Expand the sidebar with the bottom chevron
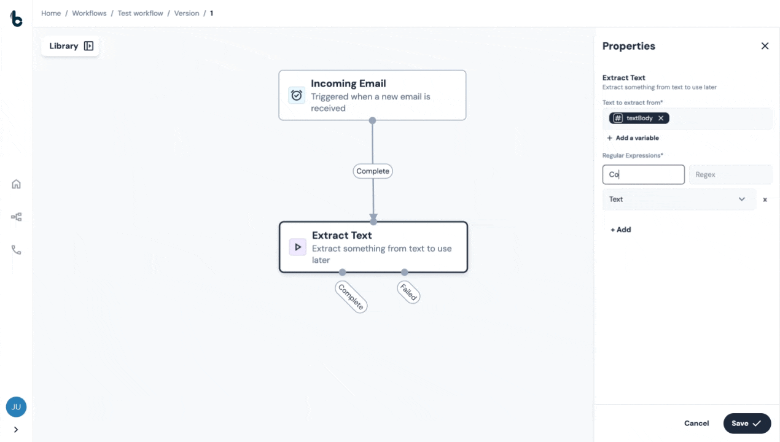This screenshot has width=780, height=442. (16, 430)
